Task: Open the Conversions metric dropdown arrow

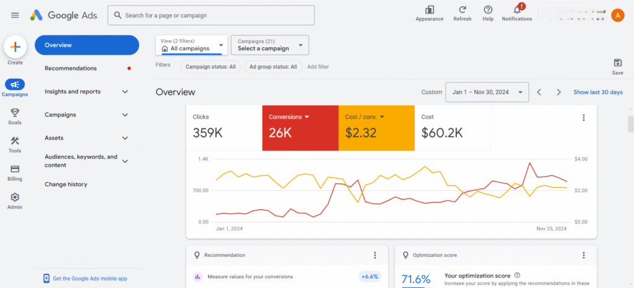Action: (307, 117)
